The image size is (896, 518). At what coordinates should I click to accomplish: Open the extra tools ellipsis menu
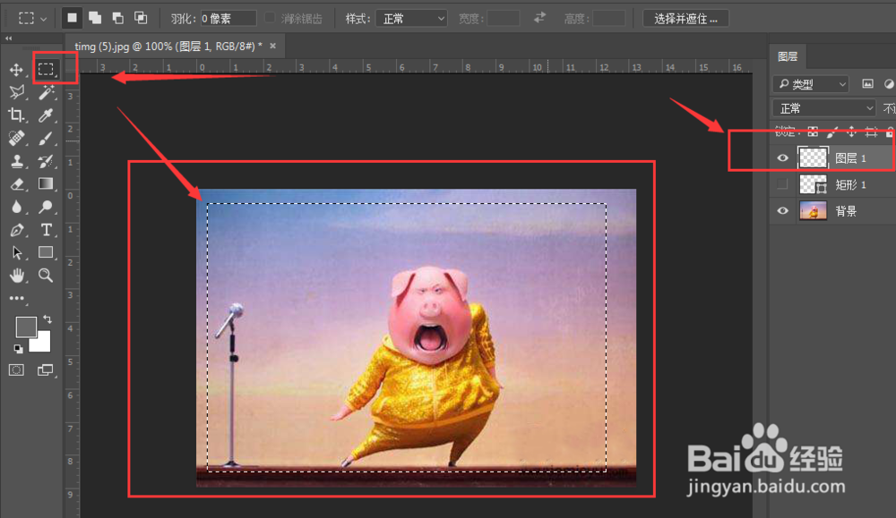pos(16,298)
